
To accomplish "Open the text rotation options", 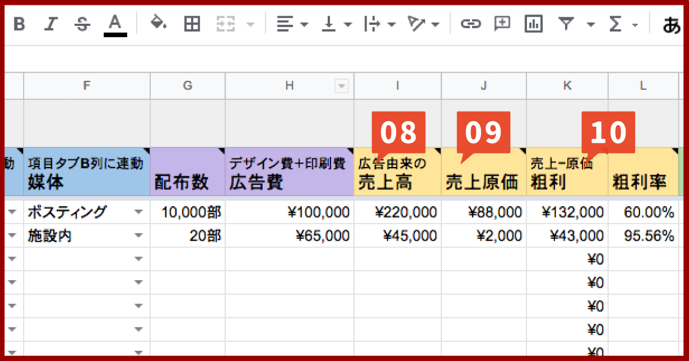I will (x=423, y=24).
